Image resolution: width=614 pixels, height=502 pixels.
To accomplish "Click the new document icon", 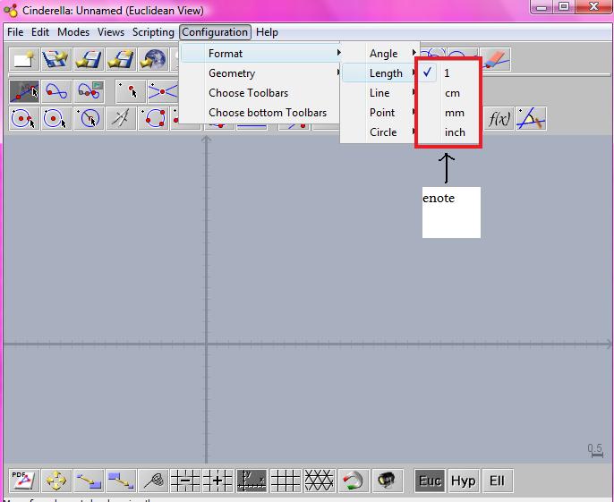I will [23, 59].
